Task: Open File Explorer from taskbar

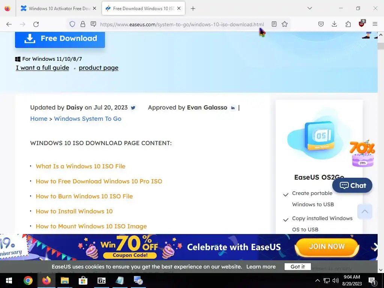Action: click(64, 280)
